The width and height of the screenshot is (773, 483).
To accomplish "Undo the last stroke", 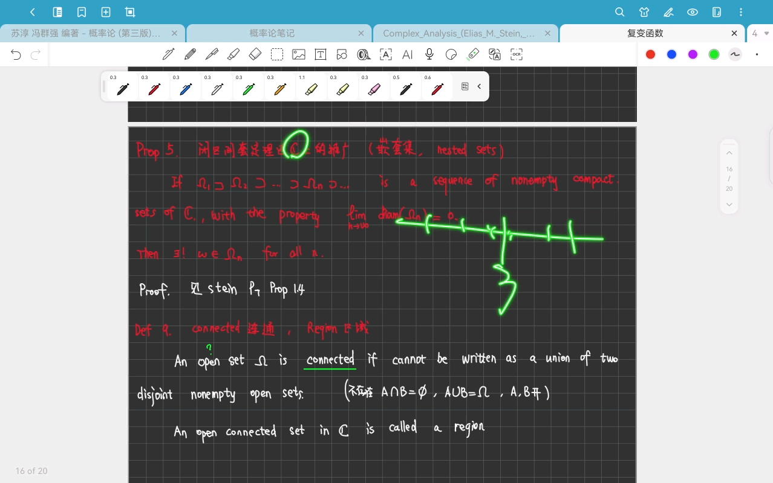I will click(16, 55).
